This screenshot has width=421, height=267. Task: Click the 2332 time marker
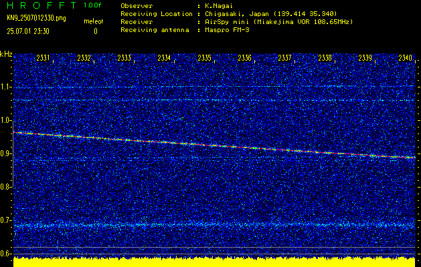point(84,58)
